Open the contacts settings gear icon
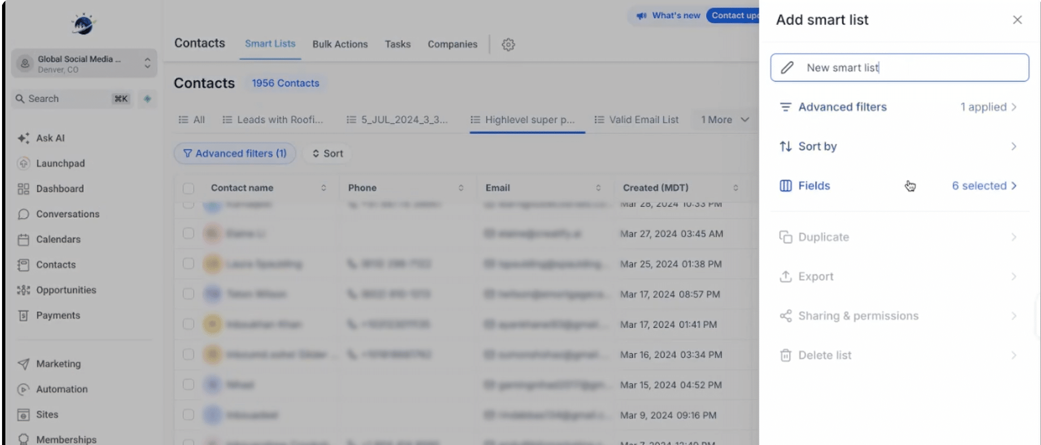This screenshot has width=1041, height=445. pos(508,44)
